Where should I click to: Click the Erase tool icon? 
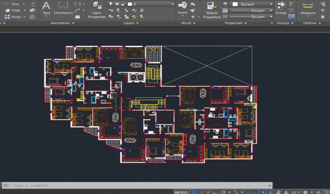coord(32,4)
